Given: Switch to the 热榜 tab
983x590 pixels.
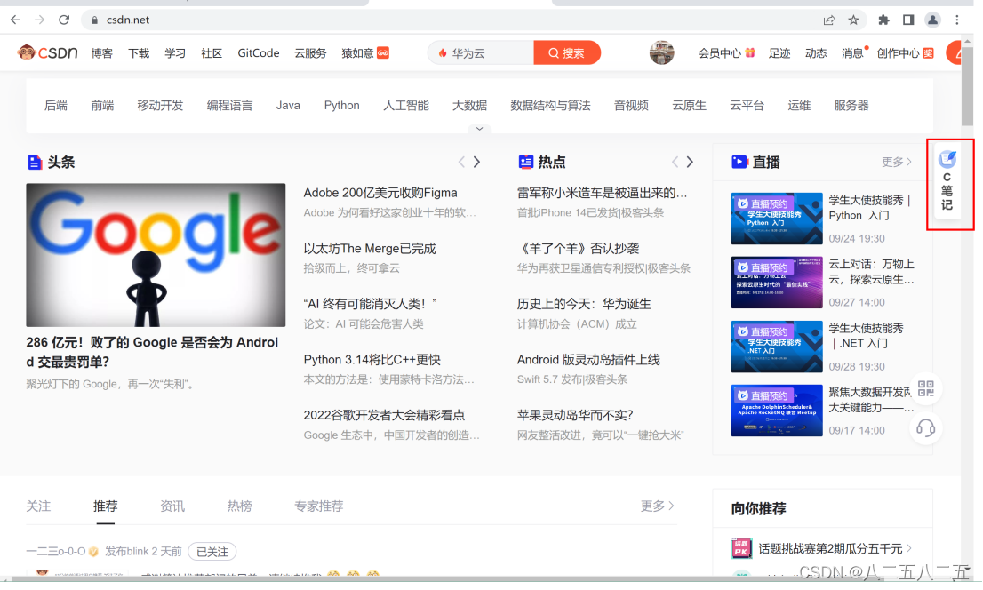Looking at the screenshot, I should pos(238,506).
